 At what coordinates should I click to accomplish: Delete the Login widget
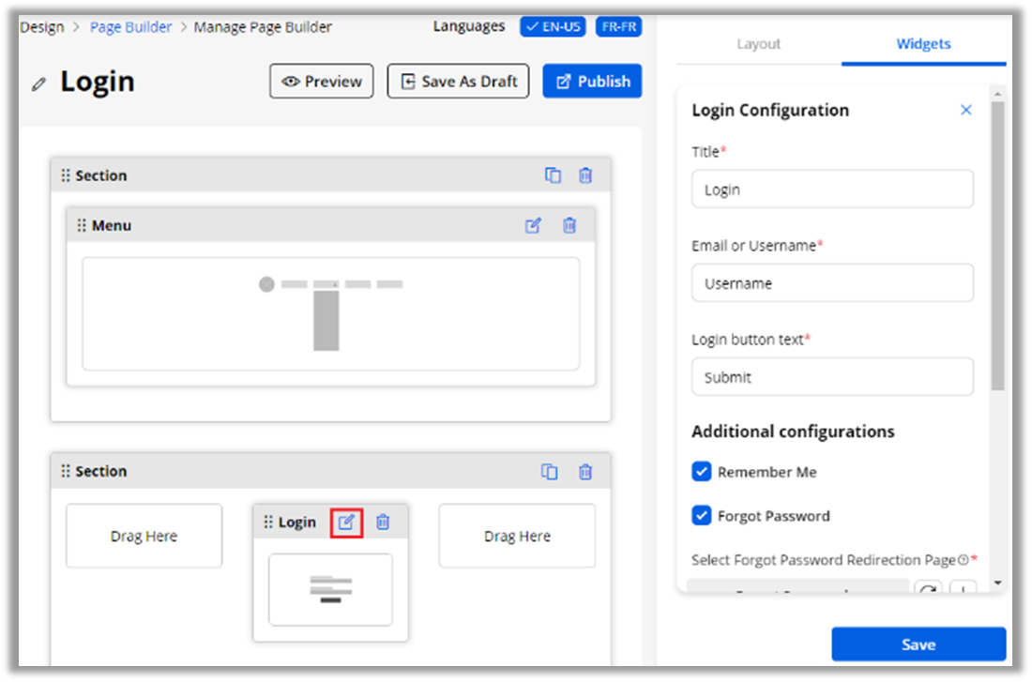383,523
